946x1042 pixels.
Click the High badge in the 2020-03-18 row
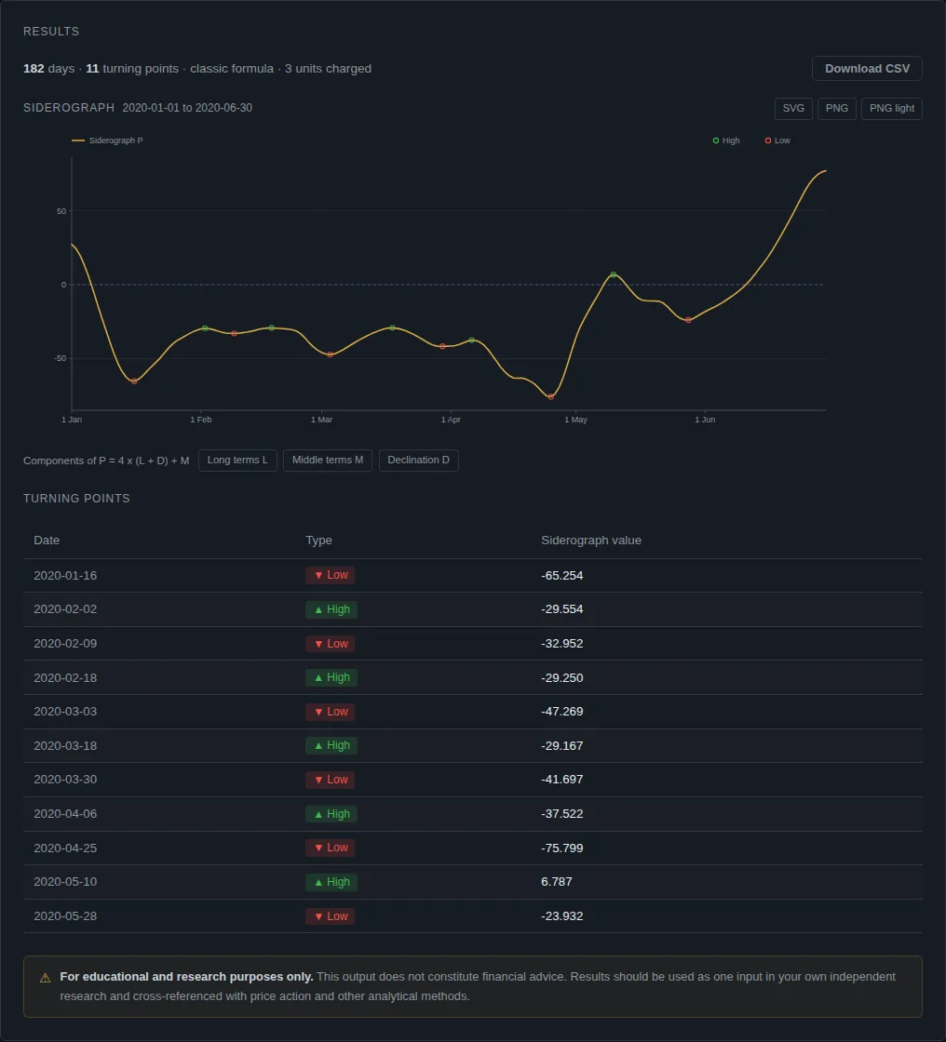click(x=331, y=745)
